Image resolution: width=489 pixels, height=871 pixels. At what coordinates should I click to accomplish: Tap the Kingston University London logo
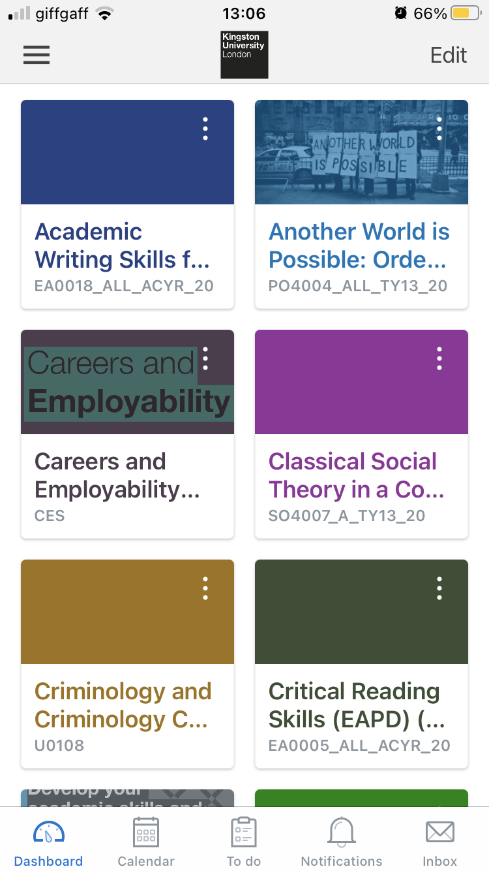click(x=244, y=55)
